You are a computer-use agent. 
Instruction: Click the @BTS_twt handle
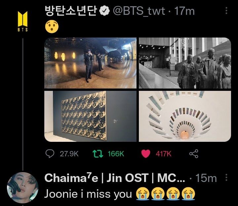pyautogui.click(x=139, y=11)
